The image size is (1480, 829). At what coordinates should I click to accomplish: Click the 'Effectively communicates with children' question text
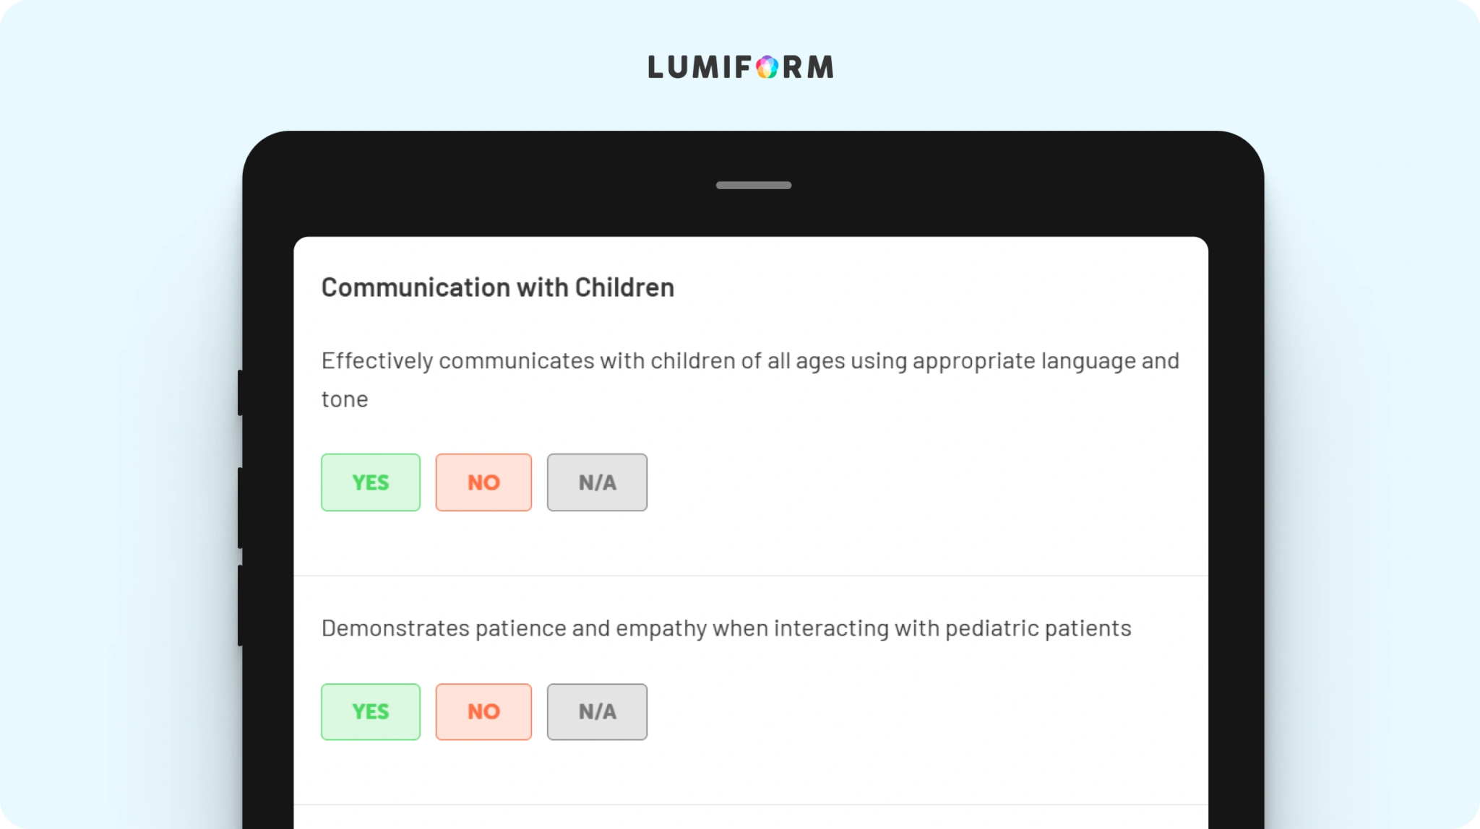pyautogui.click(x=750, y=380)
